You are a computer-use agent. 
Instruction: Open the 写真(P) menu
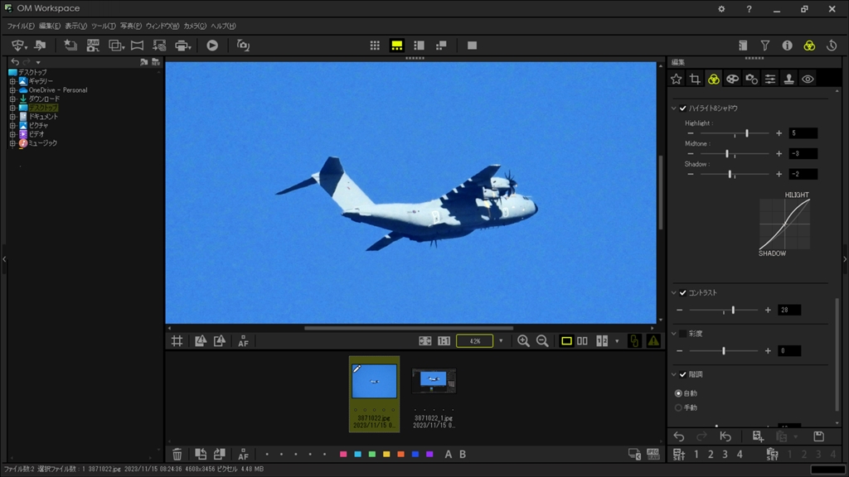click(x=130, y=26)
